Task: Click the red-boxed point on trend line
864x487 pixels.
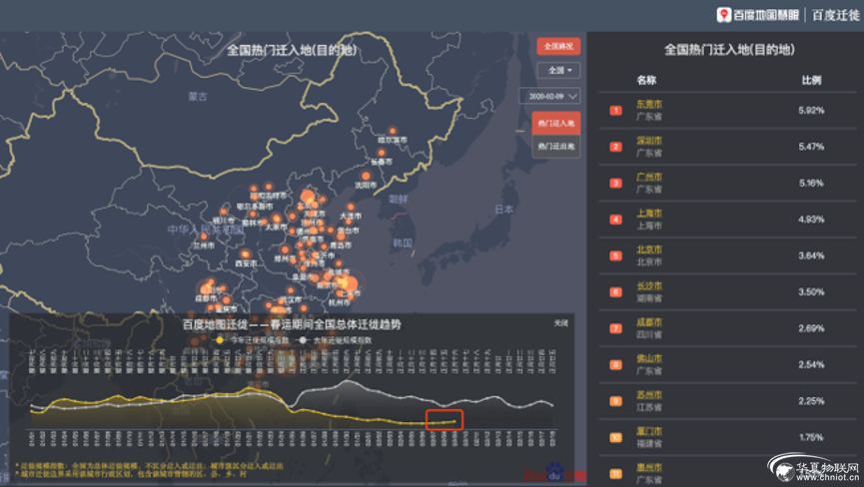Action: tap(455, 421)
